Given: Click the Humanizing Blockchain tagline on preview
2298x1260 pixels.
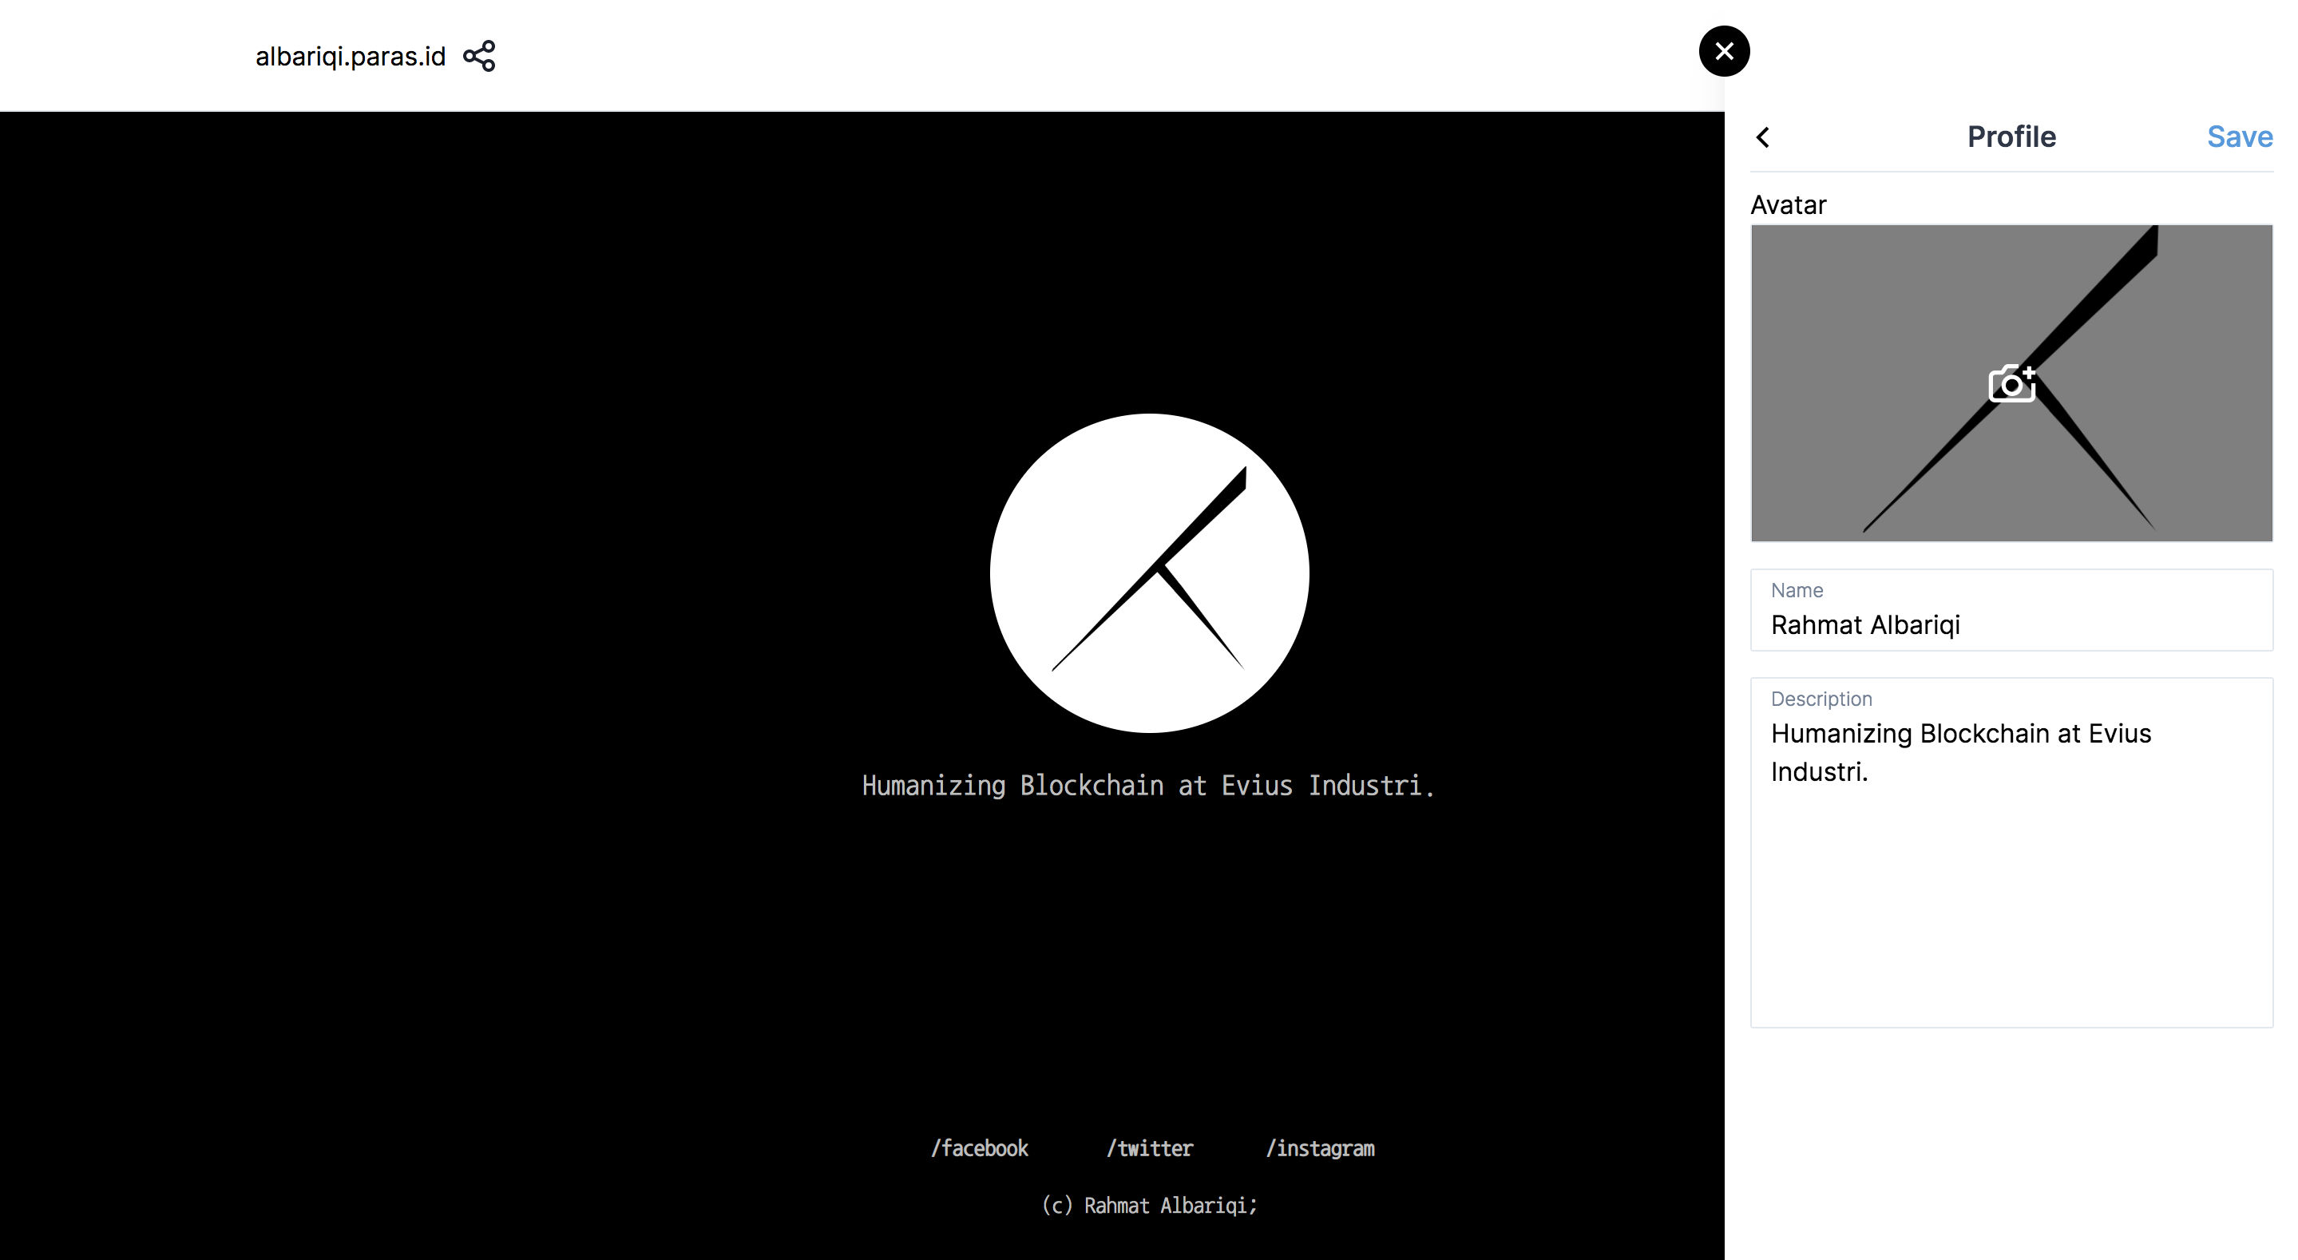Looking at the screenshot, I should coord(1148,785).
